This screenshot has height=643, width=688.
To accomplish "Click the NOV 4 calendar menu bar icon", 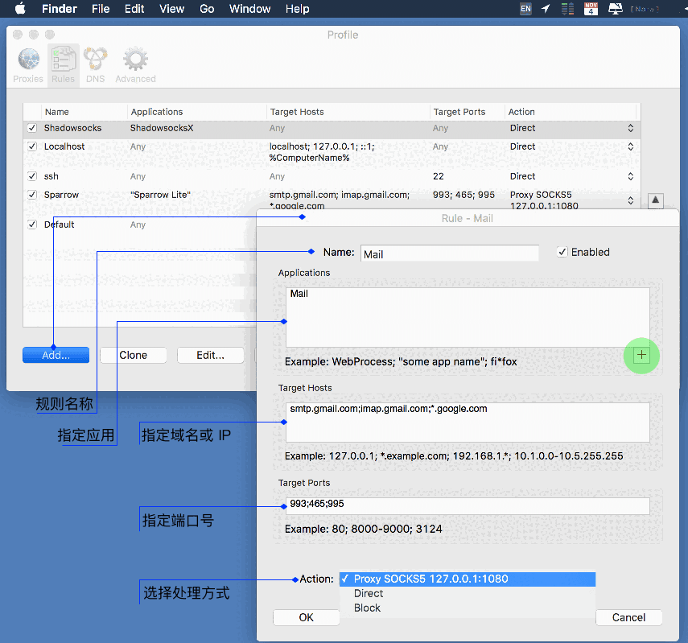I will [x=591, y=9].
